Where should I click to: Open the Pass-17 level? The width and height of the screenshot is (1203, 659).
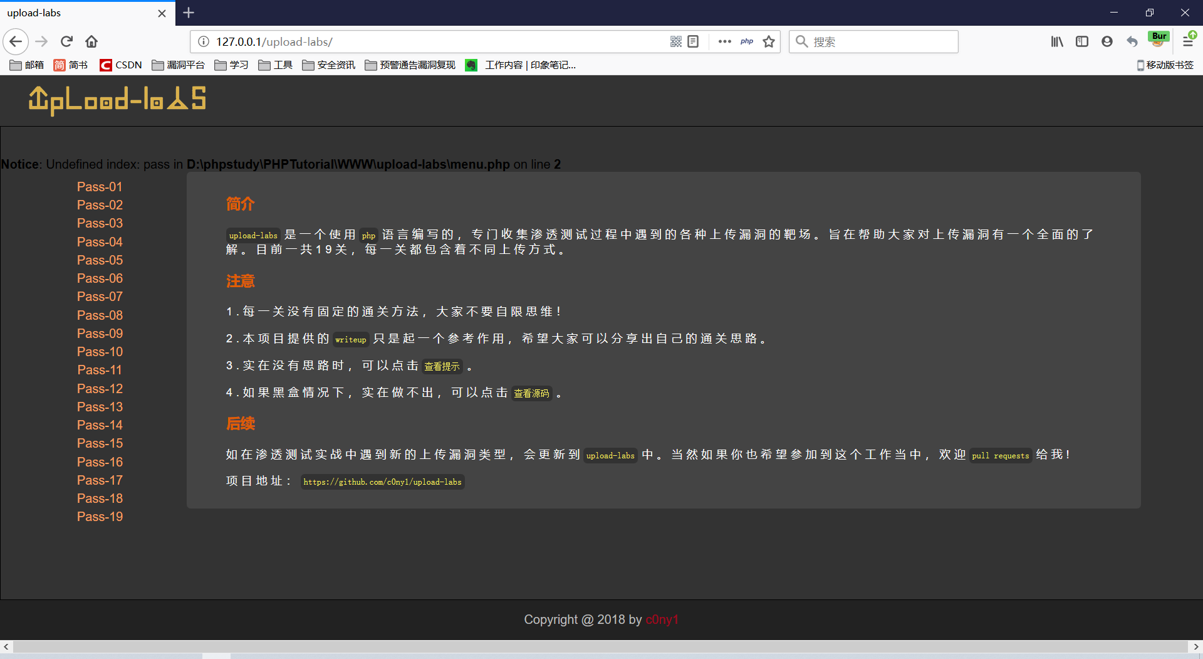pyautogui.click(x=100, y=480)
